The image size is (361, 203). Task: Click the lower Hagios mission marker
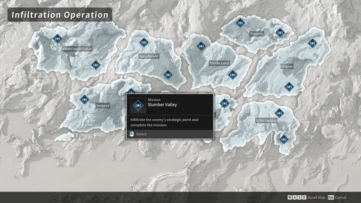pyautogui.click(x=289, y=87)
